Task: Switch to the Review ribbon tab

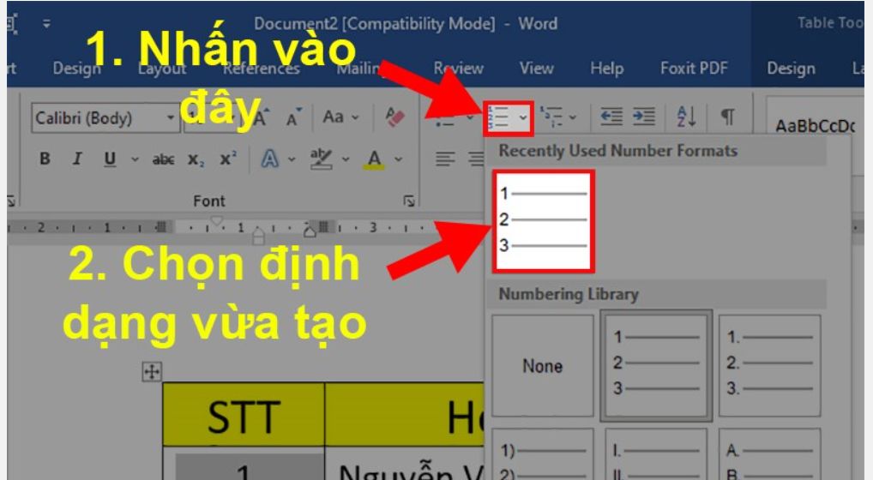Action: pyautogui.click(x=458, y=69)
